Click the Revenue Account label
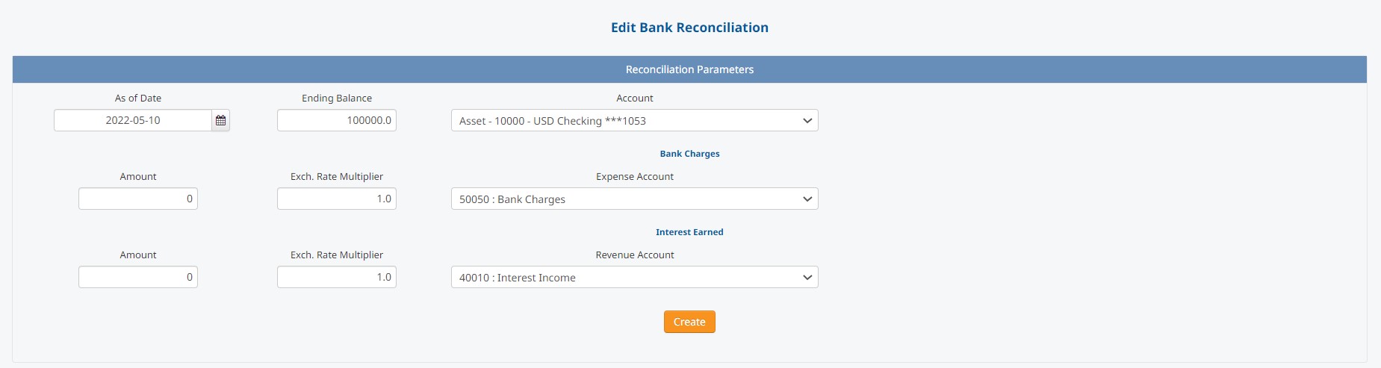 pos(635,255)
